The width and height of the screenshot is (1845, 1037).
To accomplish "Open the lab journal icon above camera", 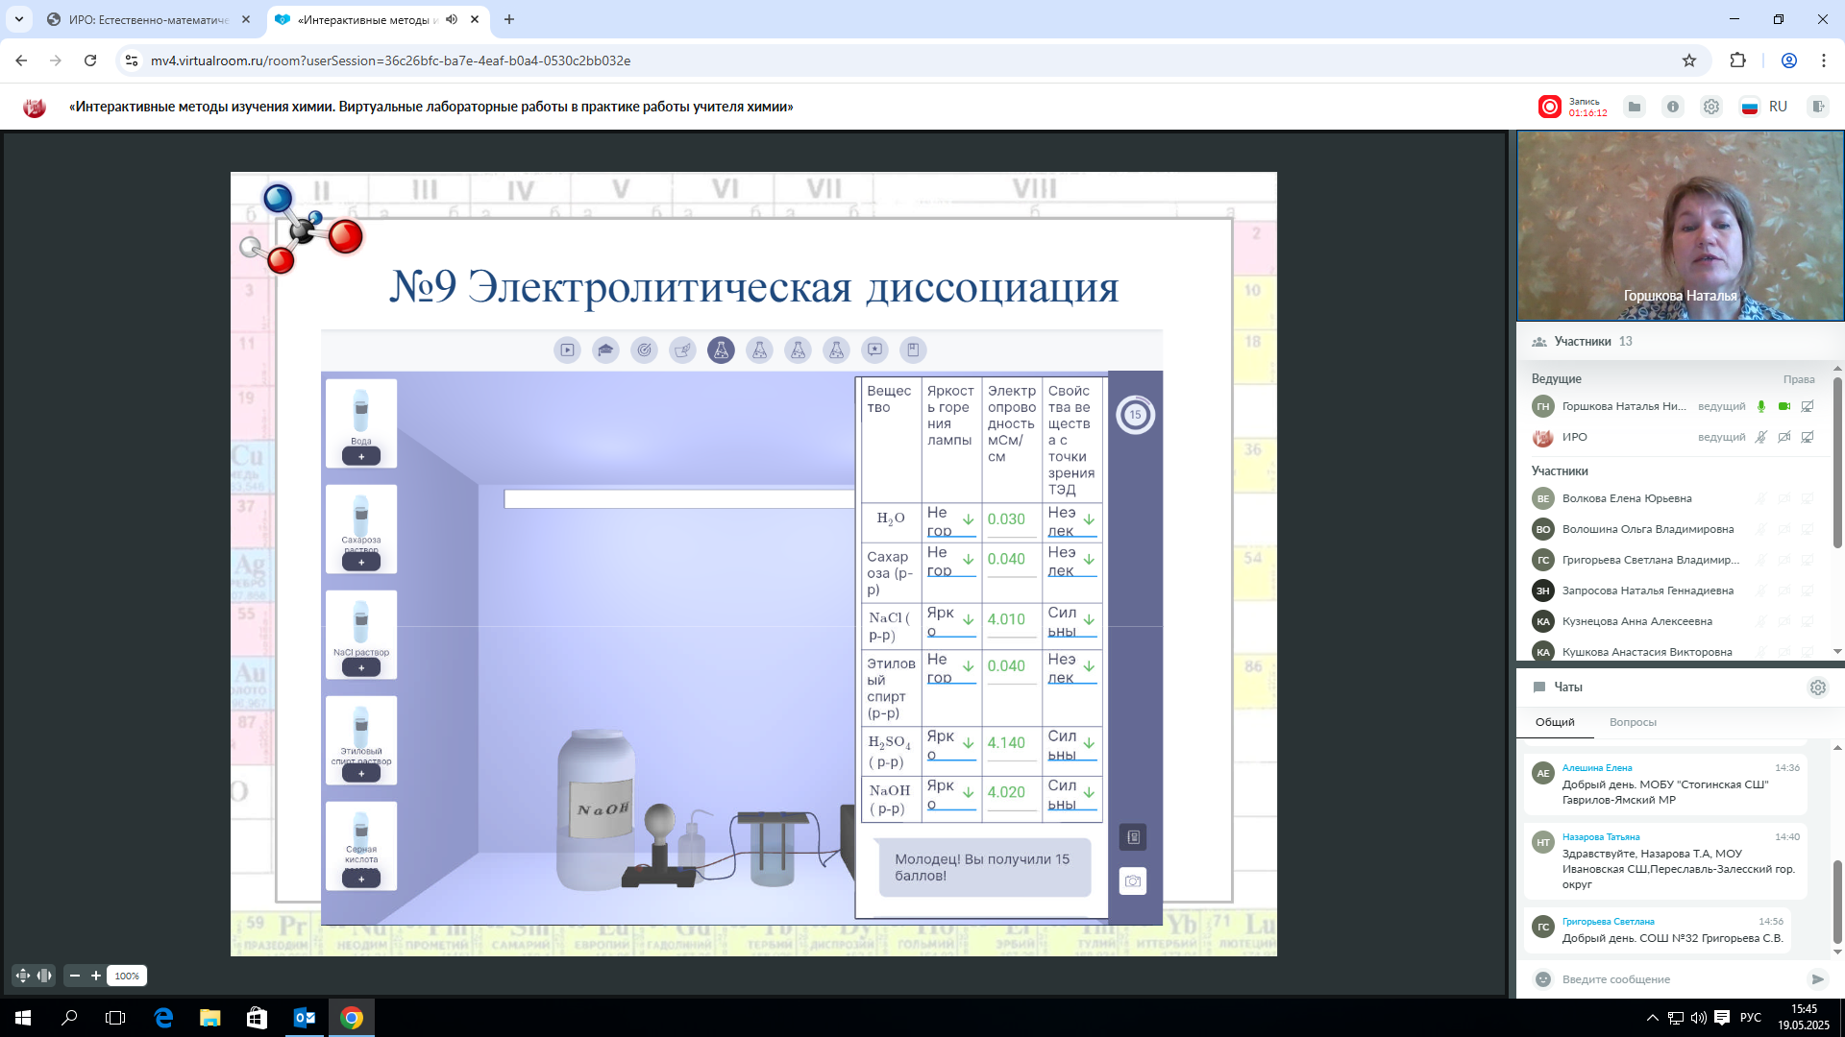I will (1133, 837).
